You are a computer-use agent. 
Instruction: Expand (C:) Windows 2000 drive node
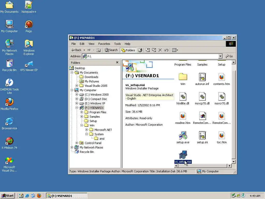coord(77,94)
